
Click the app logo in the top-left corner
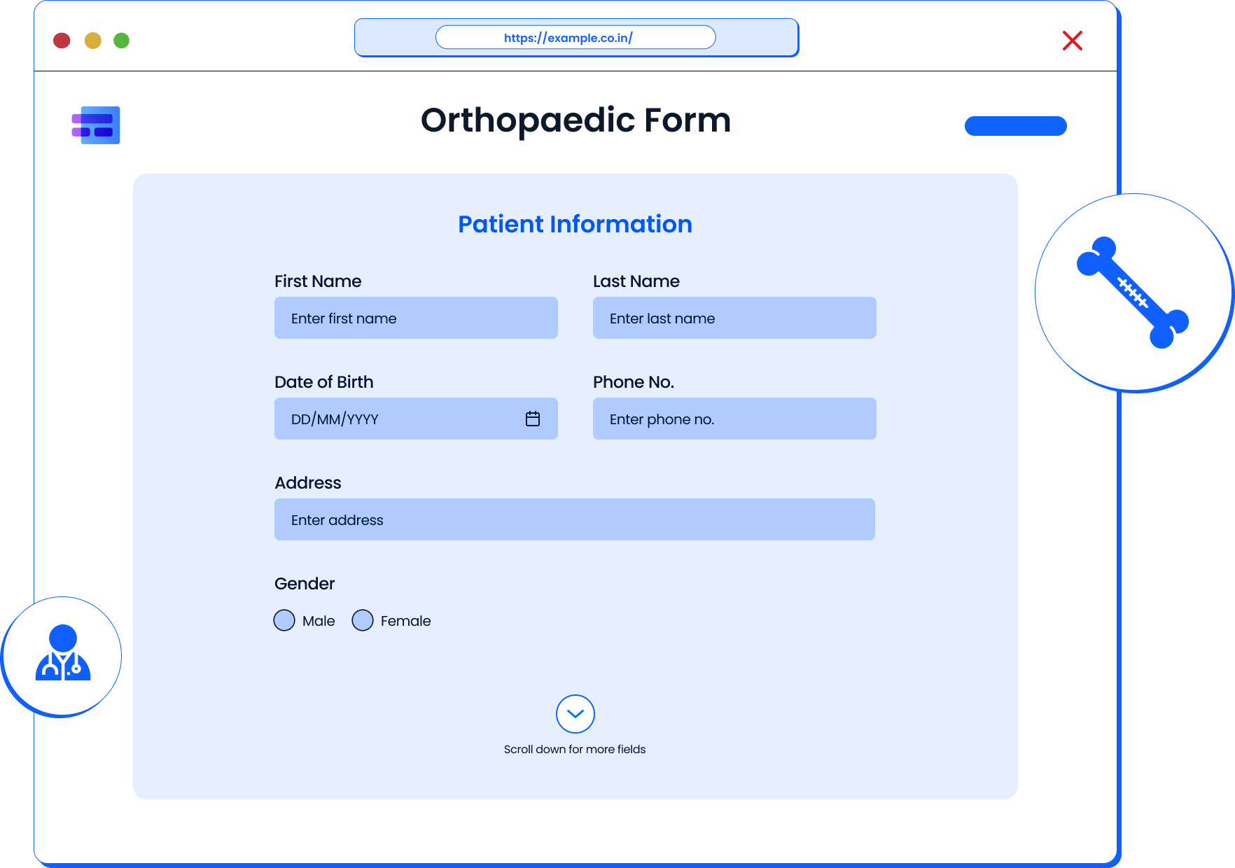click(95, 125)
